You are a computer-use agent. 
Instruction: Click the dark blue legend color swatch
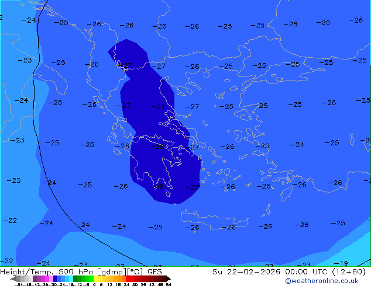(55, 278)
